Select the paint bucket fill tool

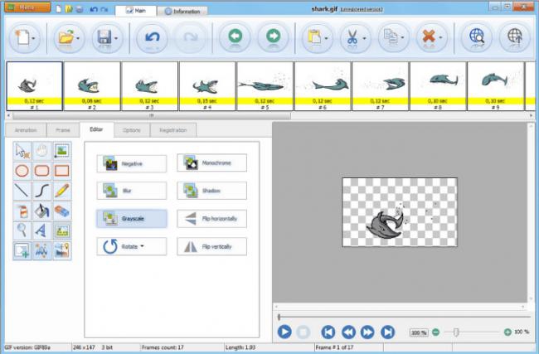(x=42, y=211)
